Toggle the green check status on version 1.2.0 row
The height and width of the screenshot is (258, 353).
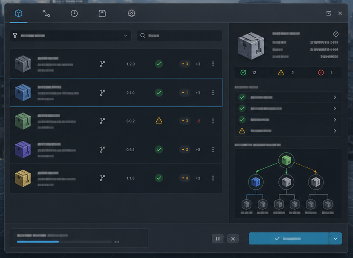click(x=159, y=64)
